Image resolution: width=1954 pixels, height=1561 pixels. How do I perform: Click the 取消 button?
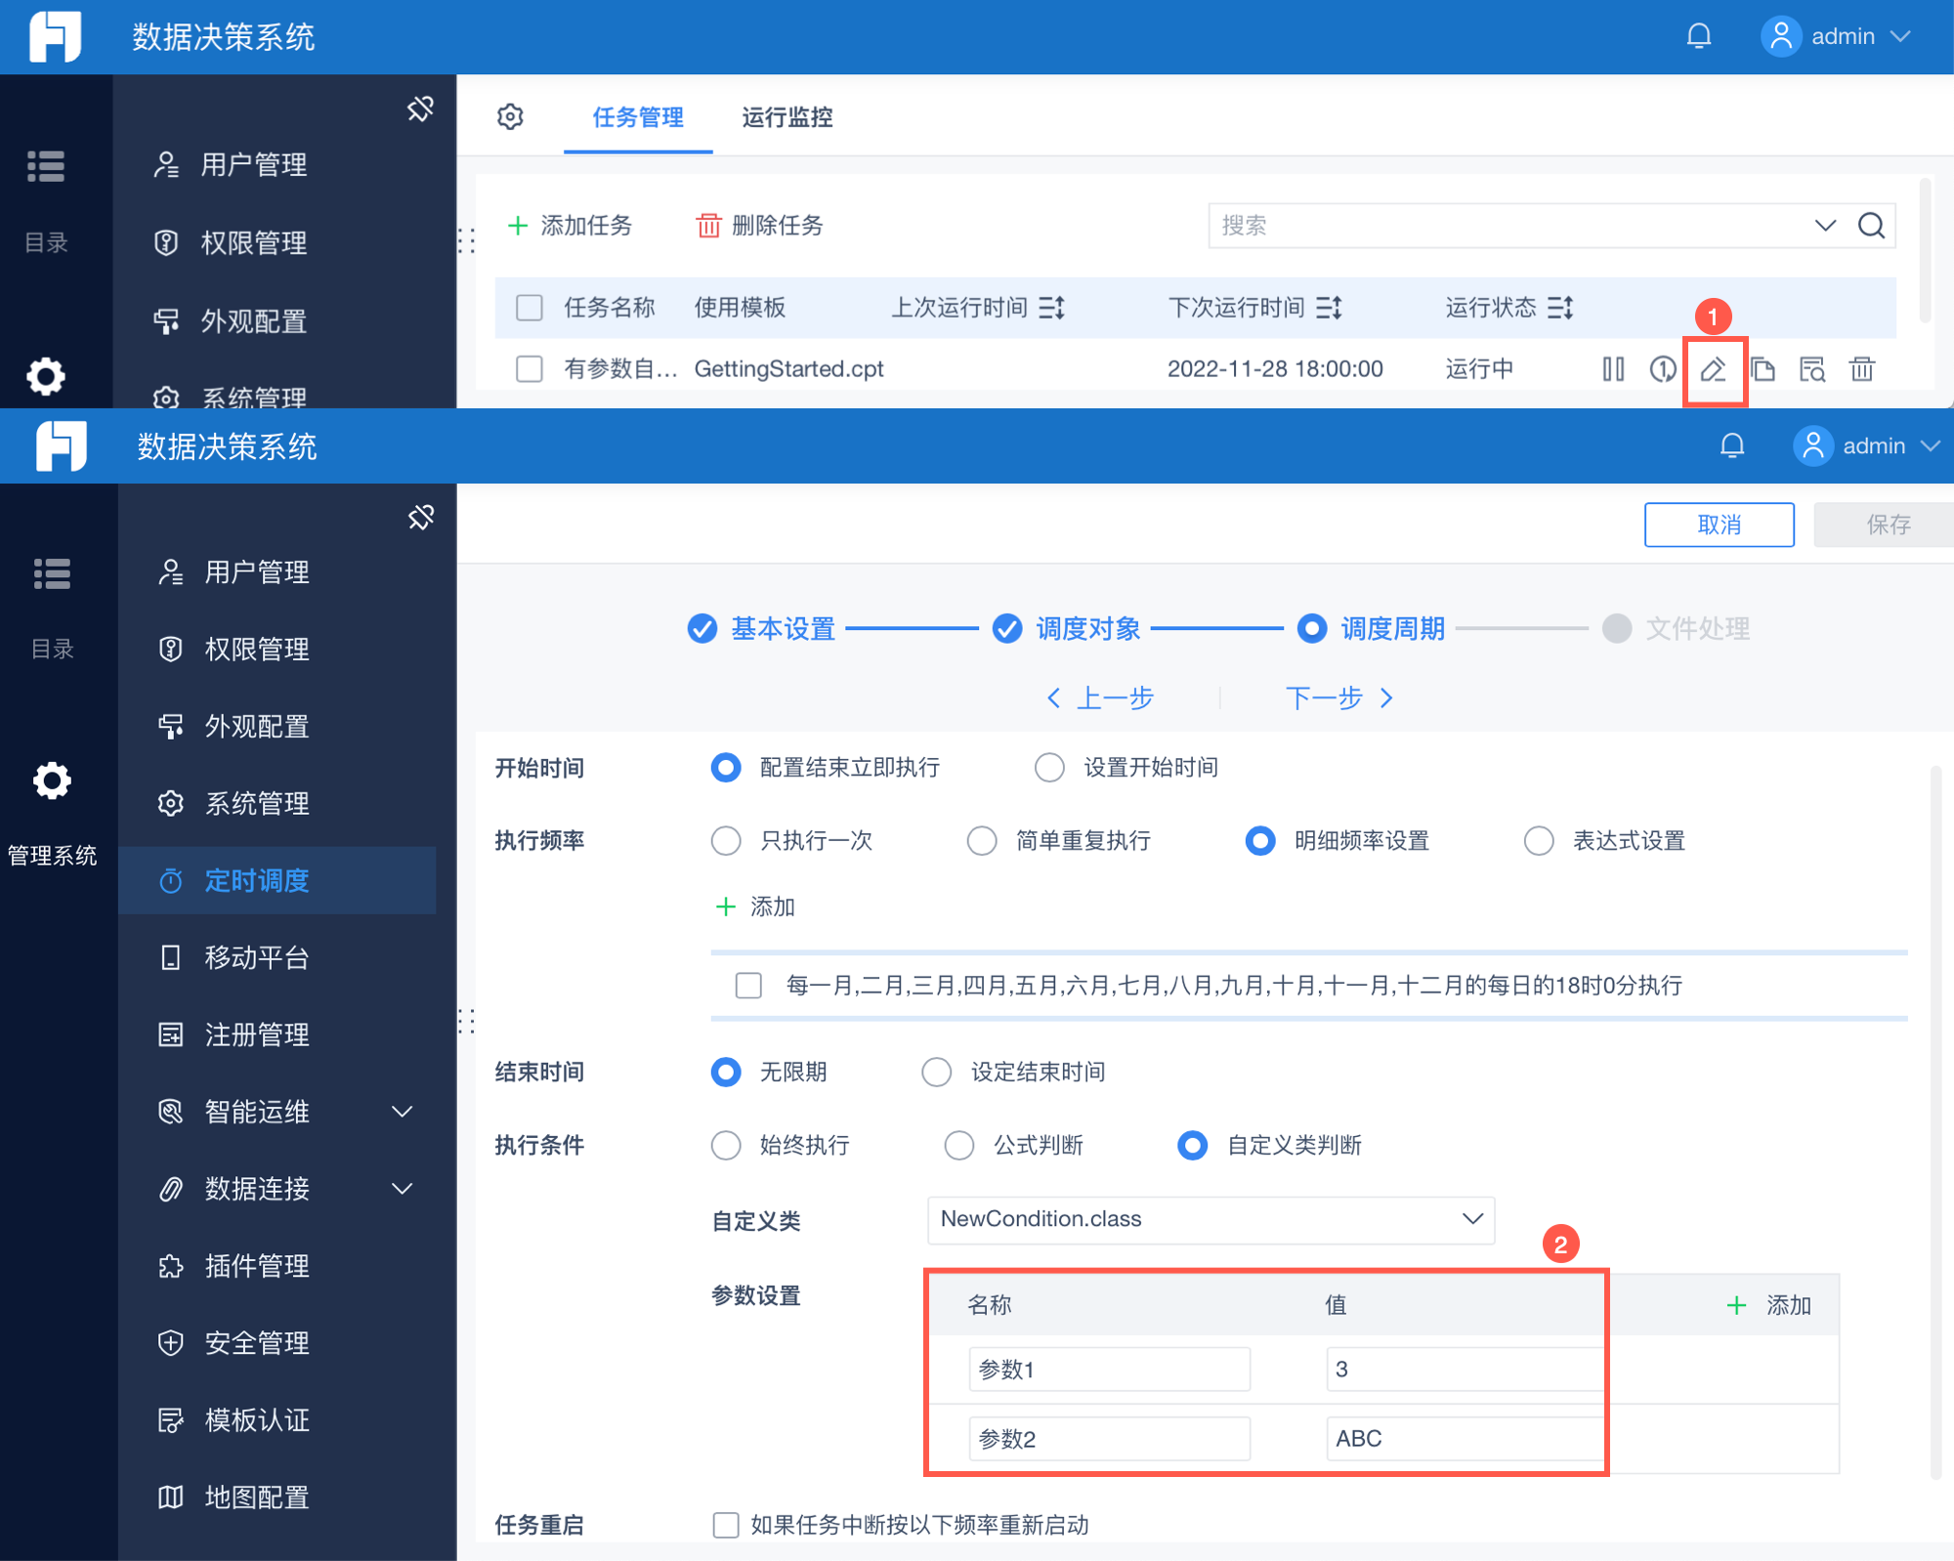(1719, 525)
